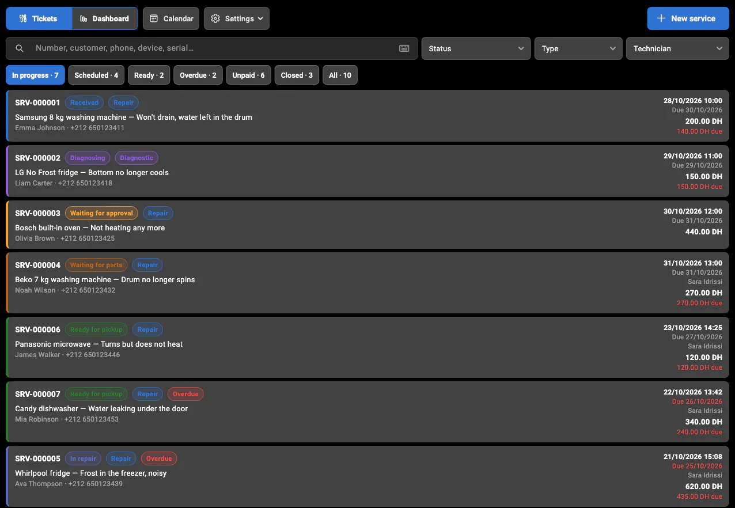Click Overdue badge on SRV-000007

[185, 394]
